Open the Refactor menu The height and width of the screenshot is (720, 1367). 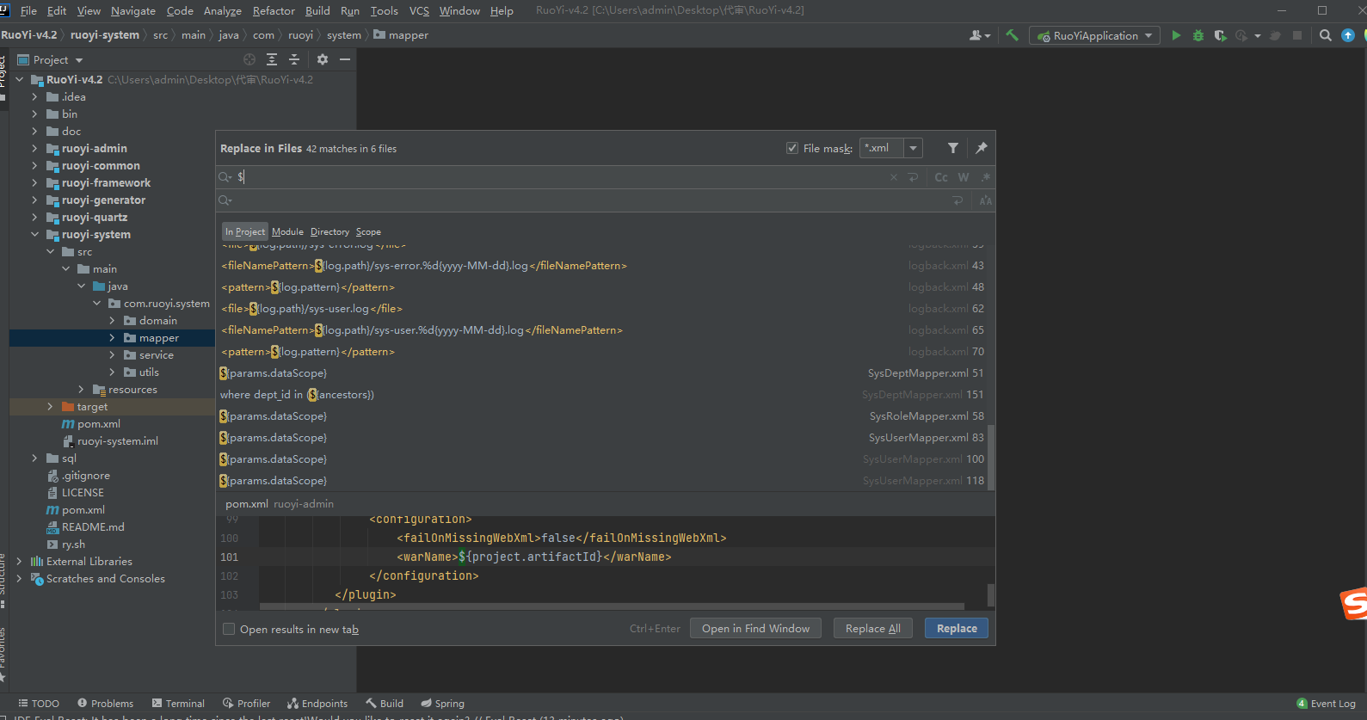pos(274,10)
